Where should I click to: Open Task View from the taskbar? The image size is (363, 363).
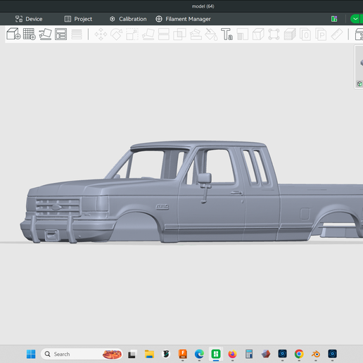[x=132, y=354]
